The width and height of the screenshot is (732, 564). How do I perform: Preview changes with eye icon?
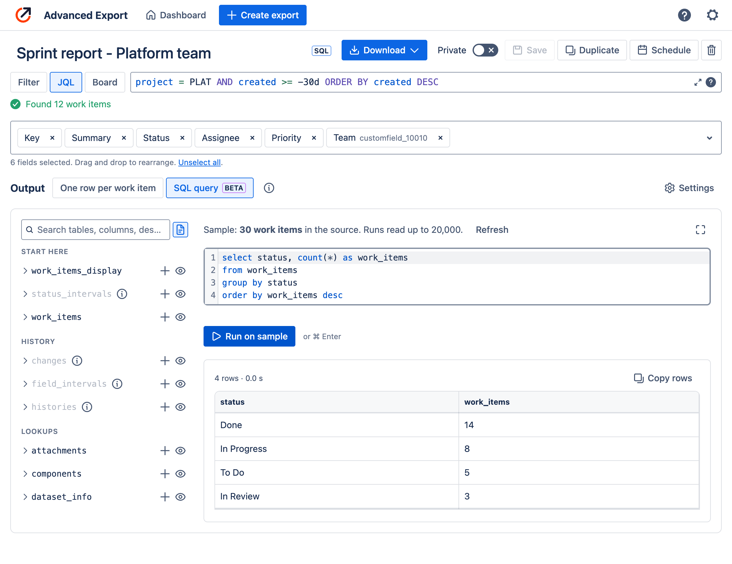180,361
